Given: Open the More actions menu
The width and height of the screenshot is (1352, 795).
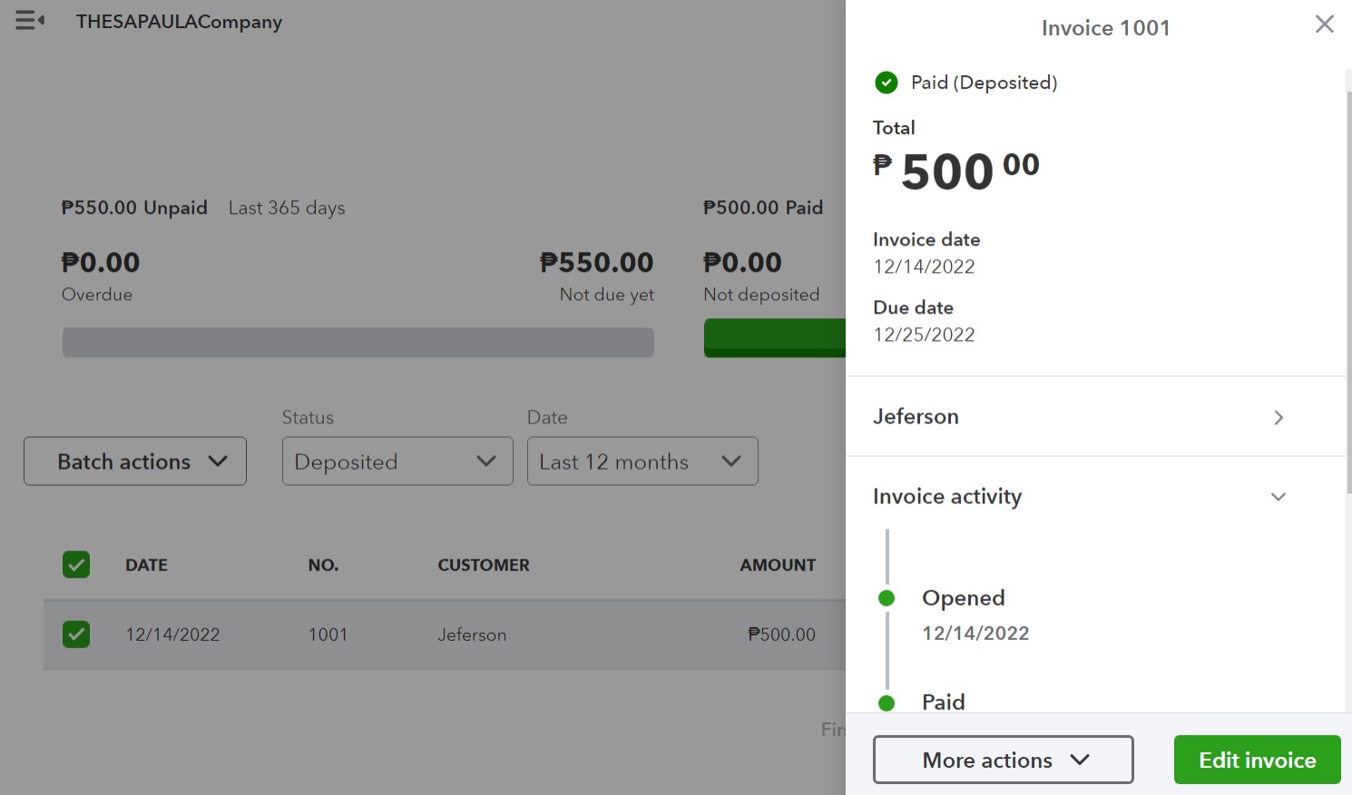Looking at the screenshot, I should pos(1003,760).
